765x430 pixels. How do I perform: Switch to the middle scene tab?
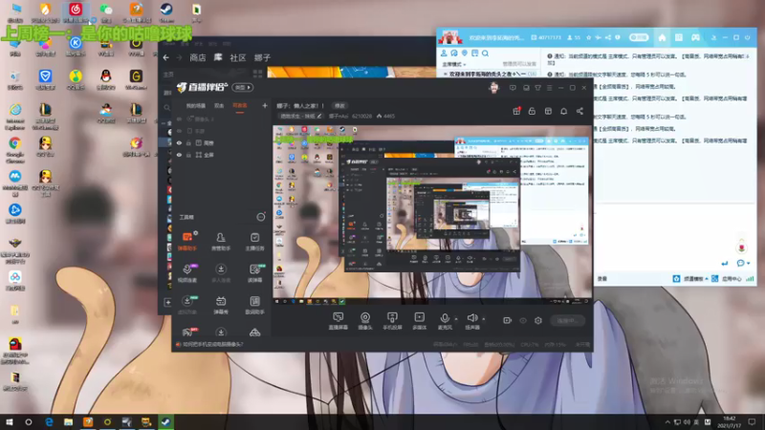(219, 105)
